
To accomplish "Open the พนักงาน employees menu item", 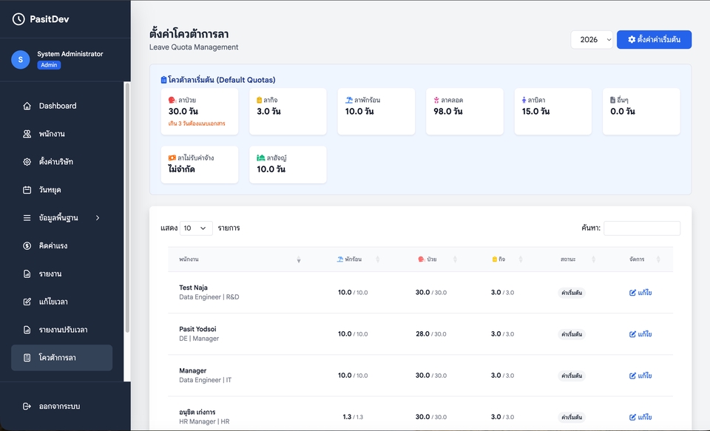I will pyautogui.click(x=61, y=134).
